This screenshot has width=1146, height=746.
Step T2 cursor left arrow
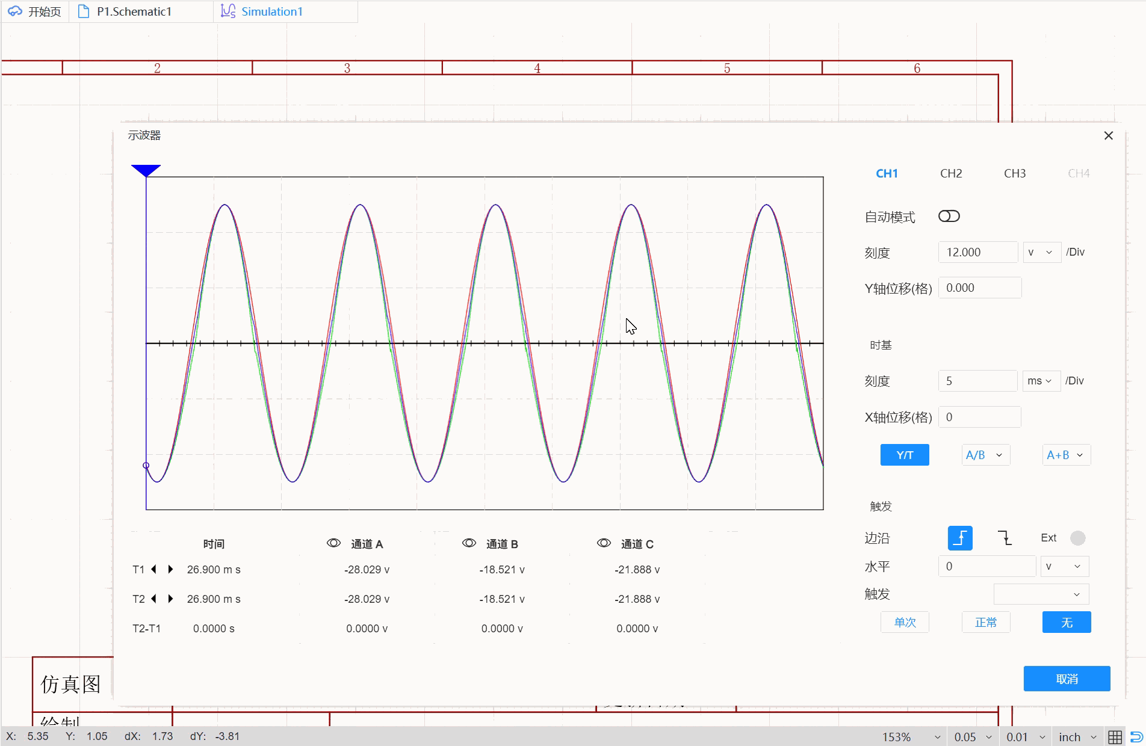pyautogui.click(x=154, y=599)
